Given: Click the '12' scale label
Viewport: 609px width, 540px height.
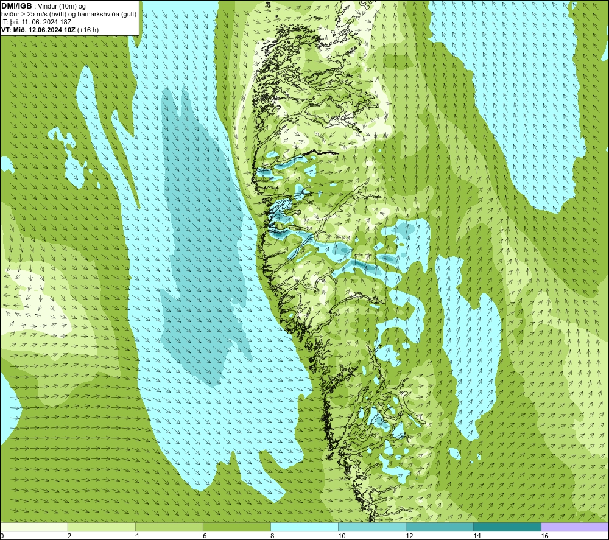Looking at the screenshot, I should (x=409, y=536).
